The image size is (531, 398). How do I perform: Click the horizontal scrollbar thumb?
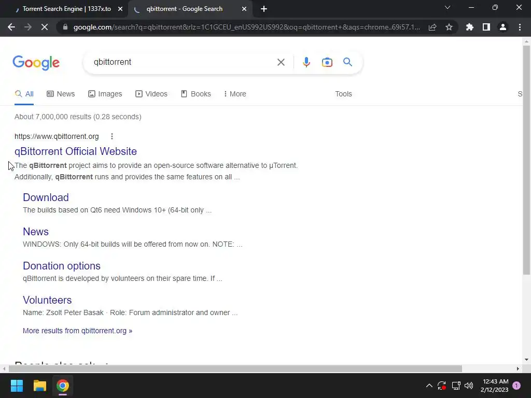click(235, 368)
